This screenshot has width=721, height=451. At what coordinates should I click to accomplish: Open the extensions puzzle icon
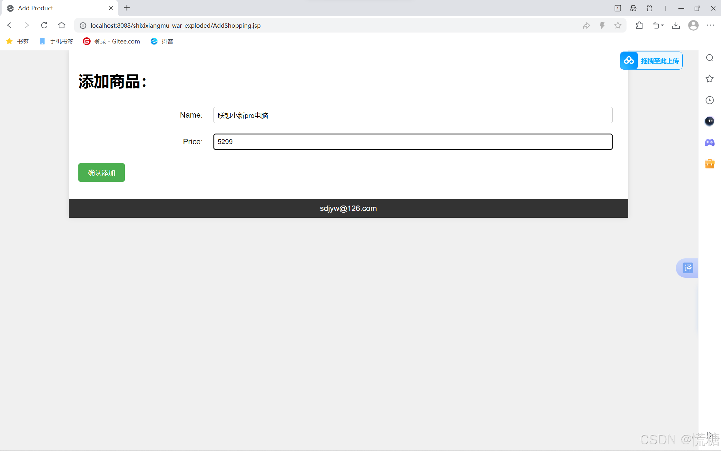(639, 25)
